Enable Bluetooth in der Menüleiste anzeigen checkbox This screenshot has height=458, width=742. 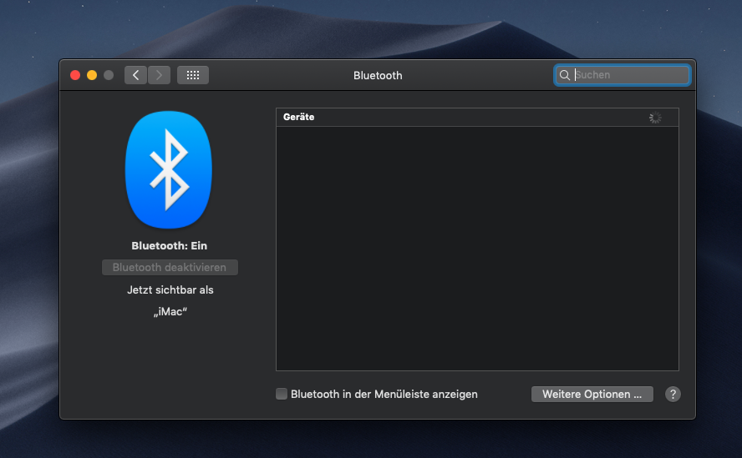[x=282, y=394]
